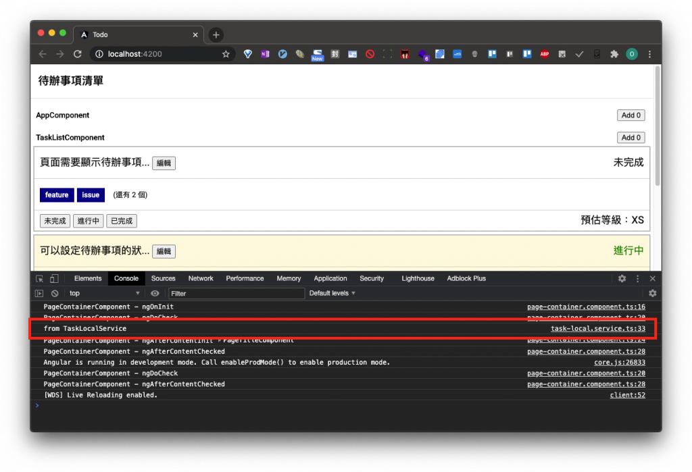Screen dimensions: 692x472
Task: Expand the Default levels dropdown
Action: pyautogui.click(x=332, y=293)
